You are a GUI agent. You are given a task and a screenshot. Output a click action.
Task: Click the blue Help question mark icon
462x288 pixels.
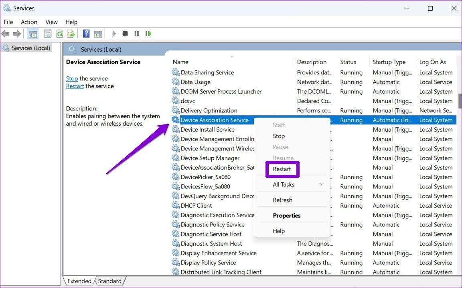[86, 34]
